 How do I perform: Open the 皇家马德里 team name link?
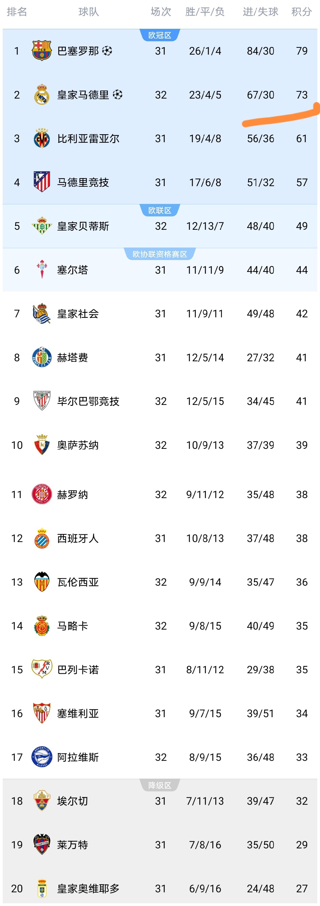[83, 95]
